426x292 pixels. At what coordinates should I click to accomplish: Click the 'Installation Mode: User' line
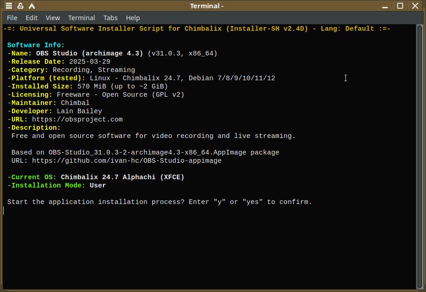tap(57, 186)
